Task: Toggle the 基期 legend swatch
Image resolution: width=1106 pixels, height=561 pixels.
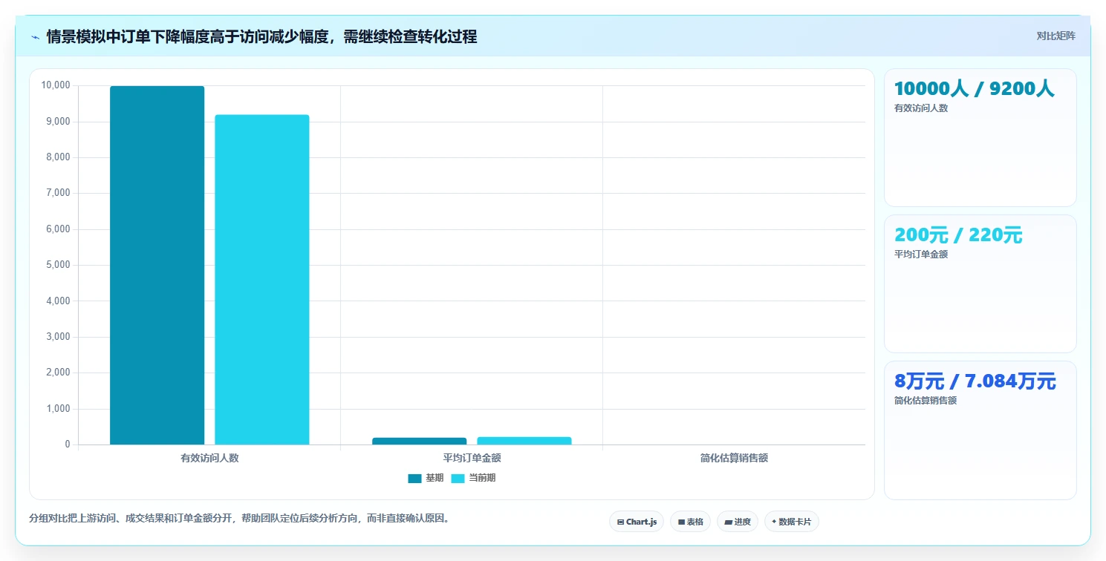Action: [x=414, y=479]
